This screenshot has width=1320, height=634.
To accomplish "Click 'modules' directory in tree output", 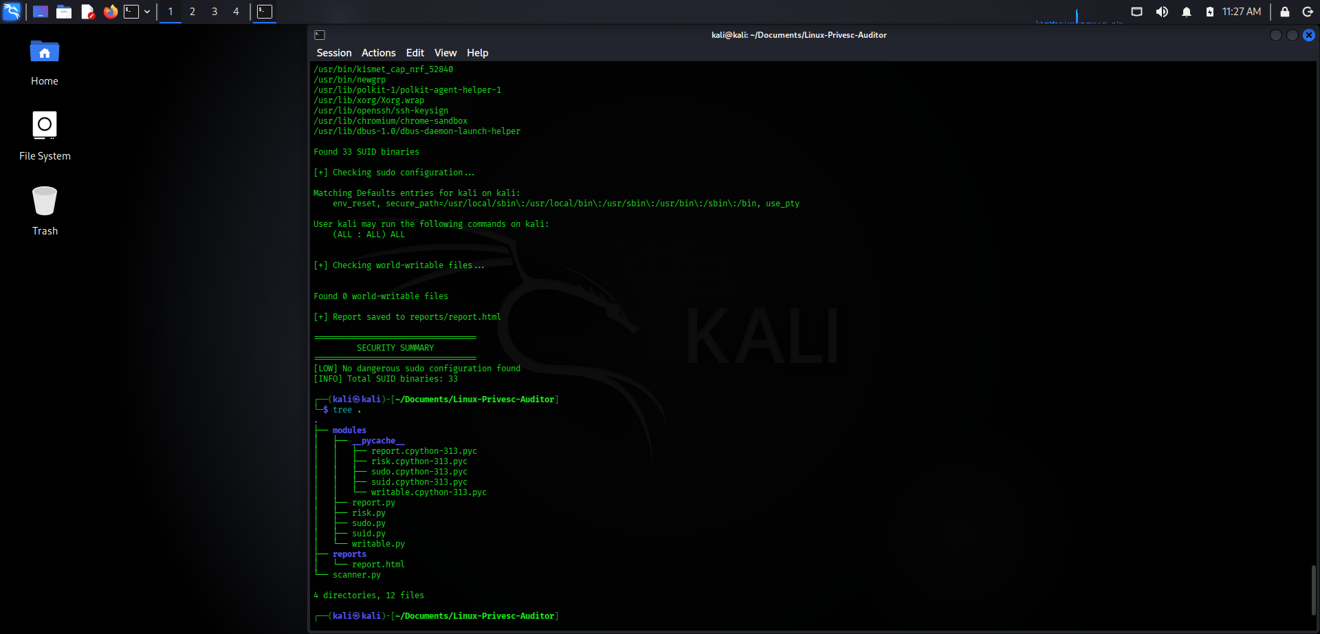I will (349, 430).
